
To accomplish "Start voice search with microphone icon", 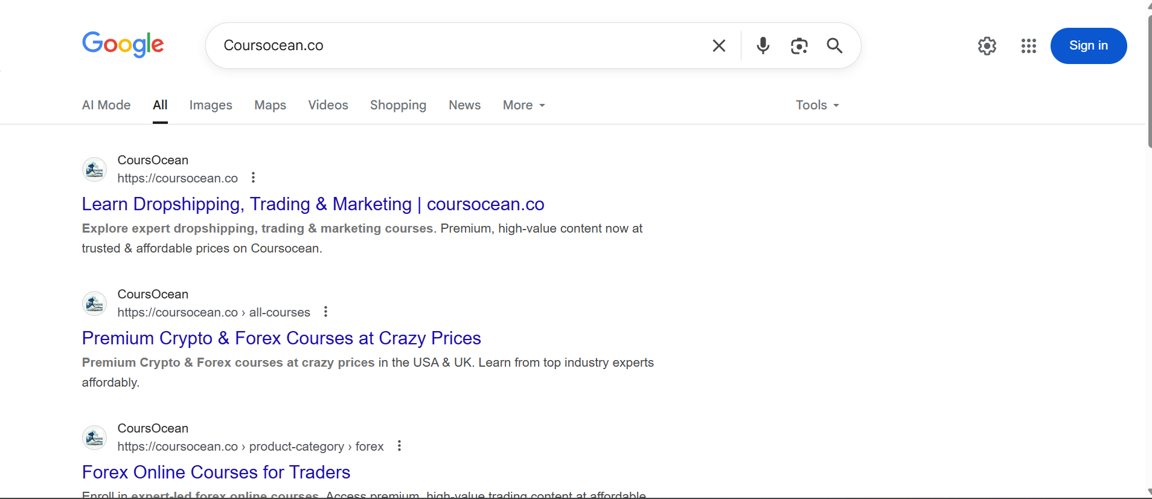I will pos(763,46).
